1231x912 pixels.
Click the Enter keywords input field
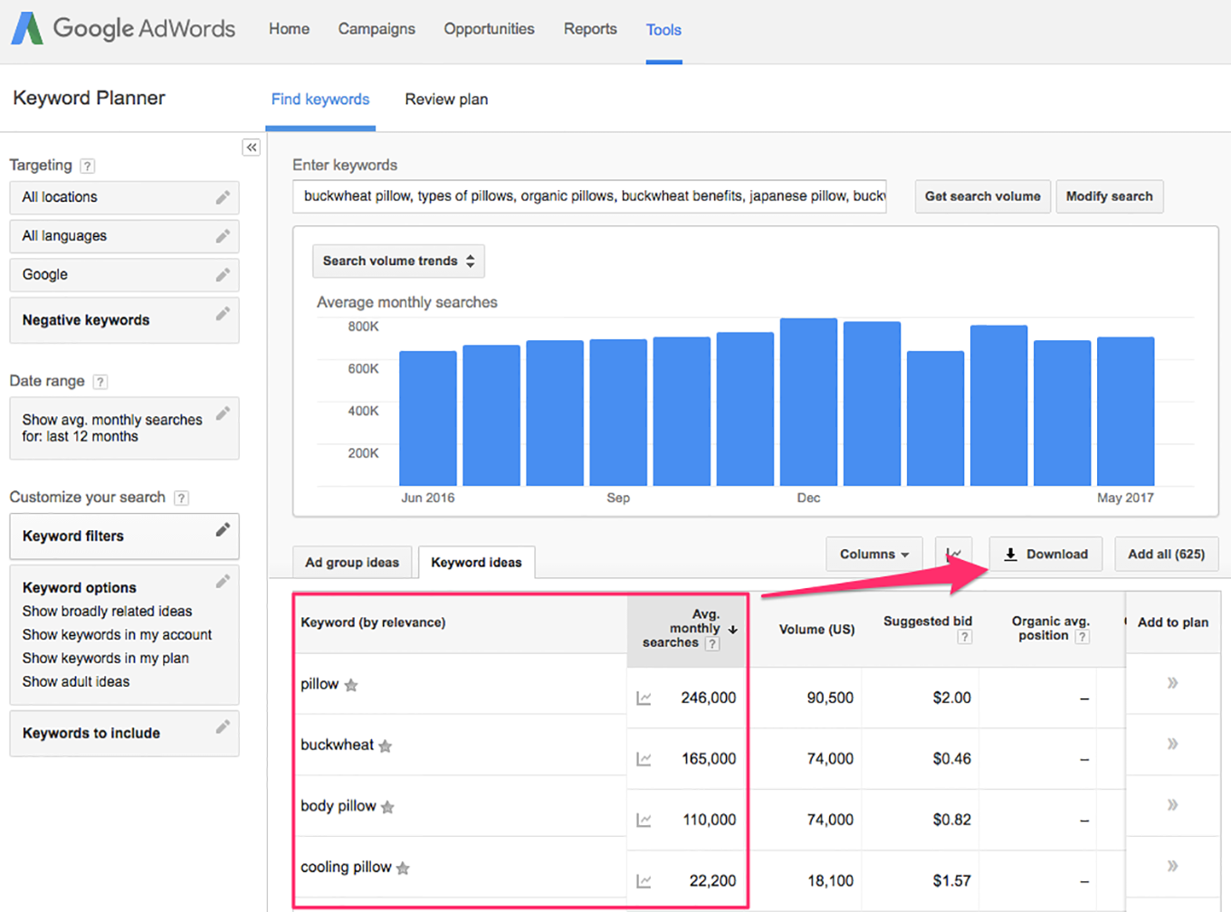pyautogui.click(x=589, y=196)
